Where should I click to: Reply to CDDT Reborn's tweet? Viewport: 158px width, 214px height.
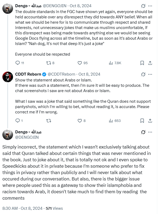tap(18, 121)
